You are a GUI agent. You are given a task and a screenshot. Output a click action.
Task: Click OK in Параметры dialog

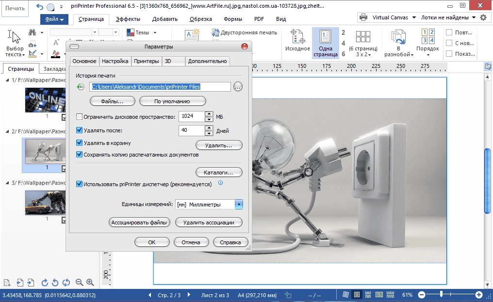(152, 242)
